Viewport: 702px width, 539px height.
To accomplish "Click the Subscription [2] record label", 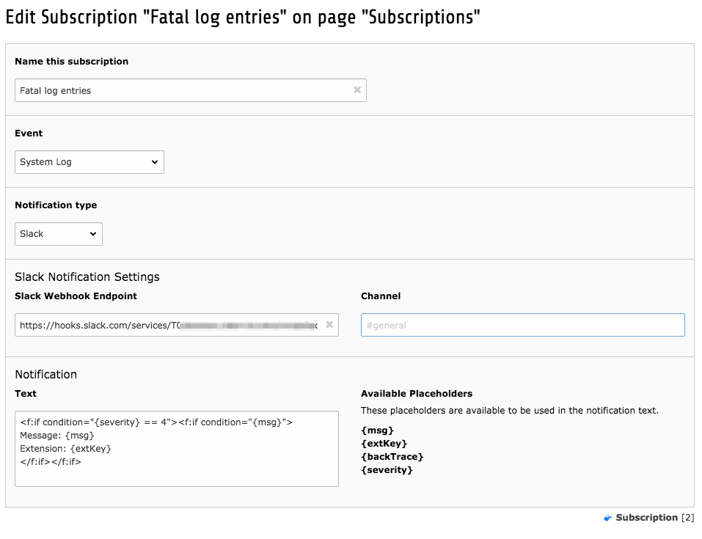I will tap(647, 518).
